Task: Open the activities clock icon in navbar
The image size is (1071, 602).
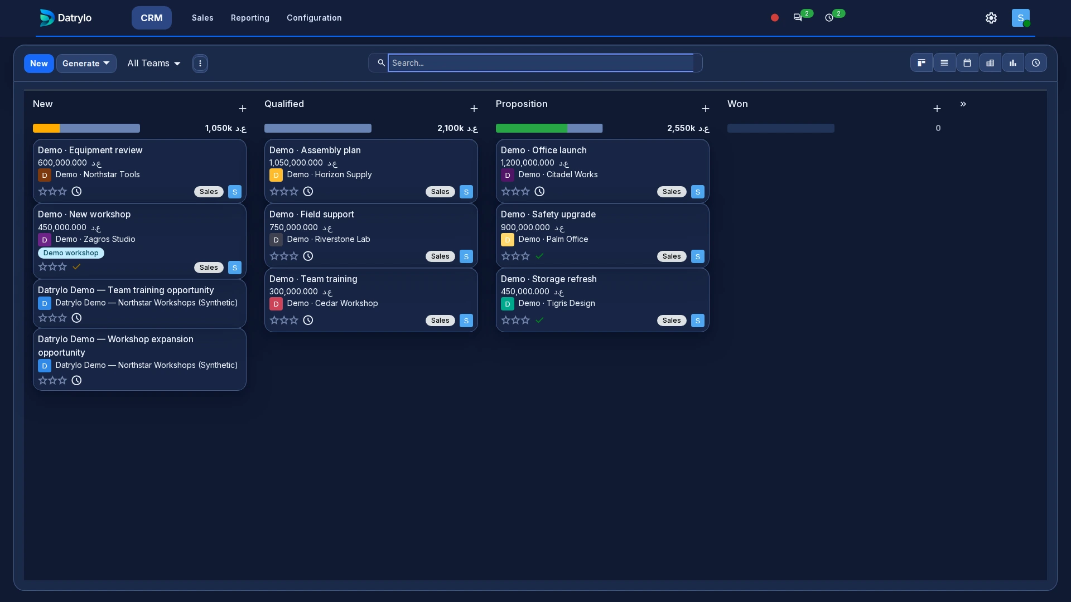Action: 829,18
